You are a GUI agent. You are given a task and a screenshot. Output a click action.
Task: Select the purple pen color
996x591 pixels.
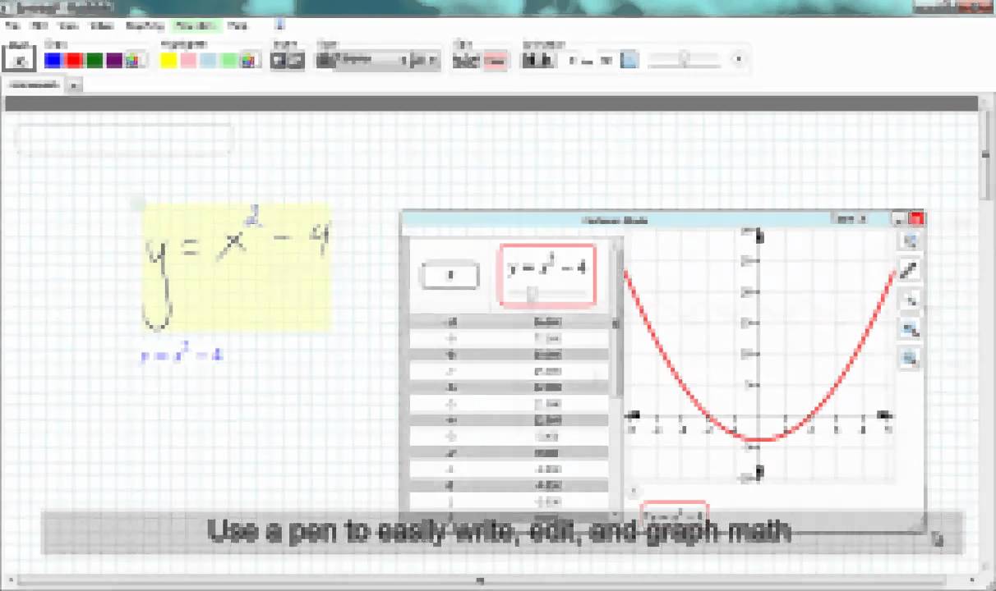pos(114,61)
